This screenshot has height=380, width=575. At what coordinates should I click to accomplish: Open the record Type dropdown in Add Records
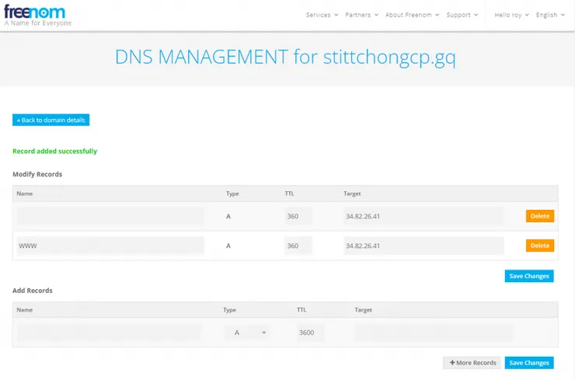click(x=248, y=333)
